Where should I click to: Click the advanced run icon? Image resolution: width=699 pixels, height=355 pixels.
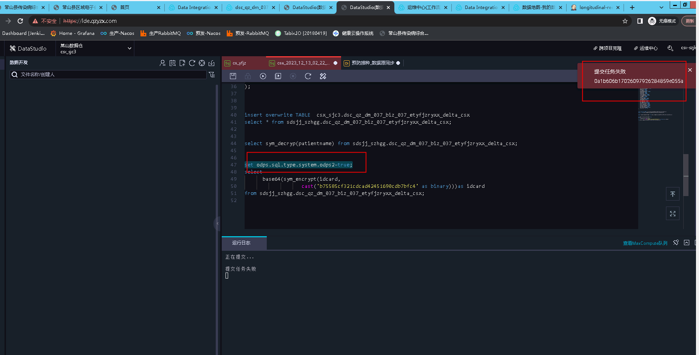click(278, 76)
